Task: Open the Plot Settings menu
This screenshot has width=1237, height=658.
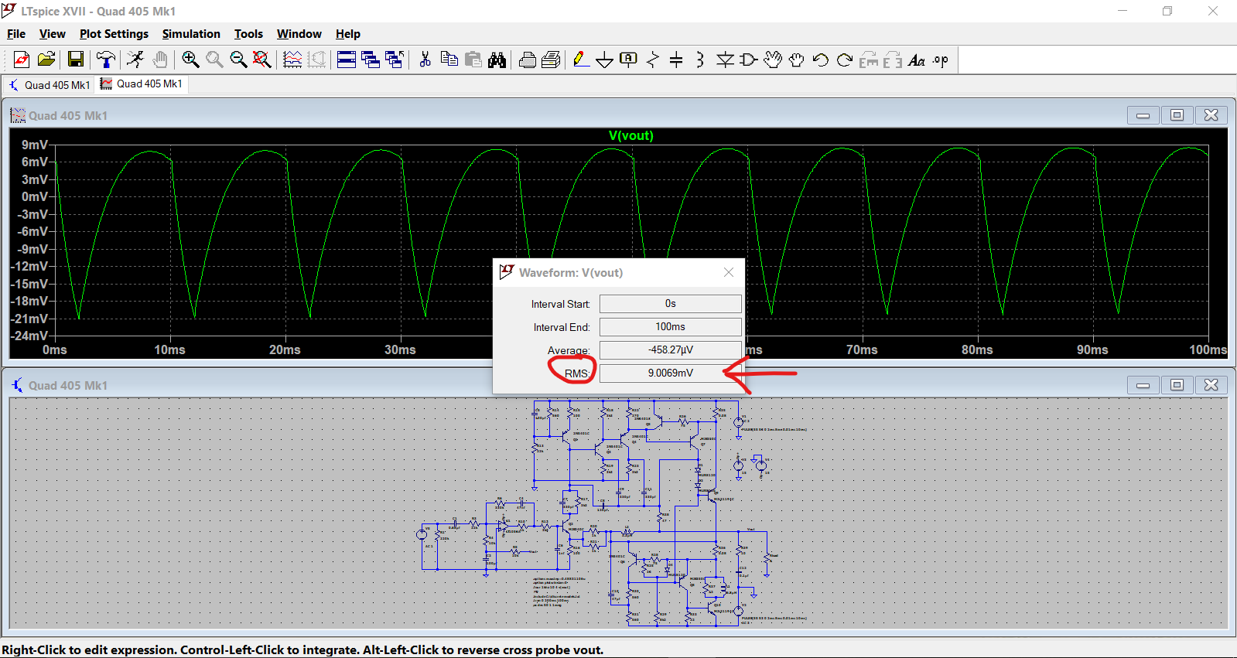Action: tap(114, 34)
